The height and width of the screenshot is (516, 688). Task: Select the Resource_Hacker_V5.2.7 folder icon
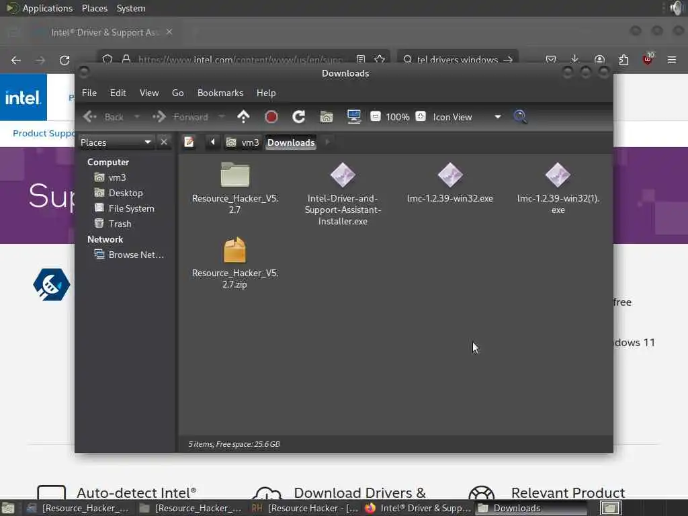tap(234, 175)
